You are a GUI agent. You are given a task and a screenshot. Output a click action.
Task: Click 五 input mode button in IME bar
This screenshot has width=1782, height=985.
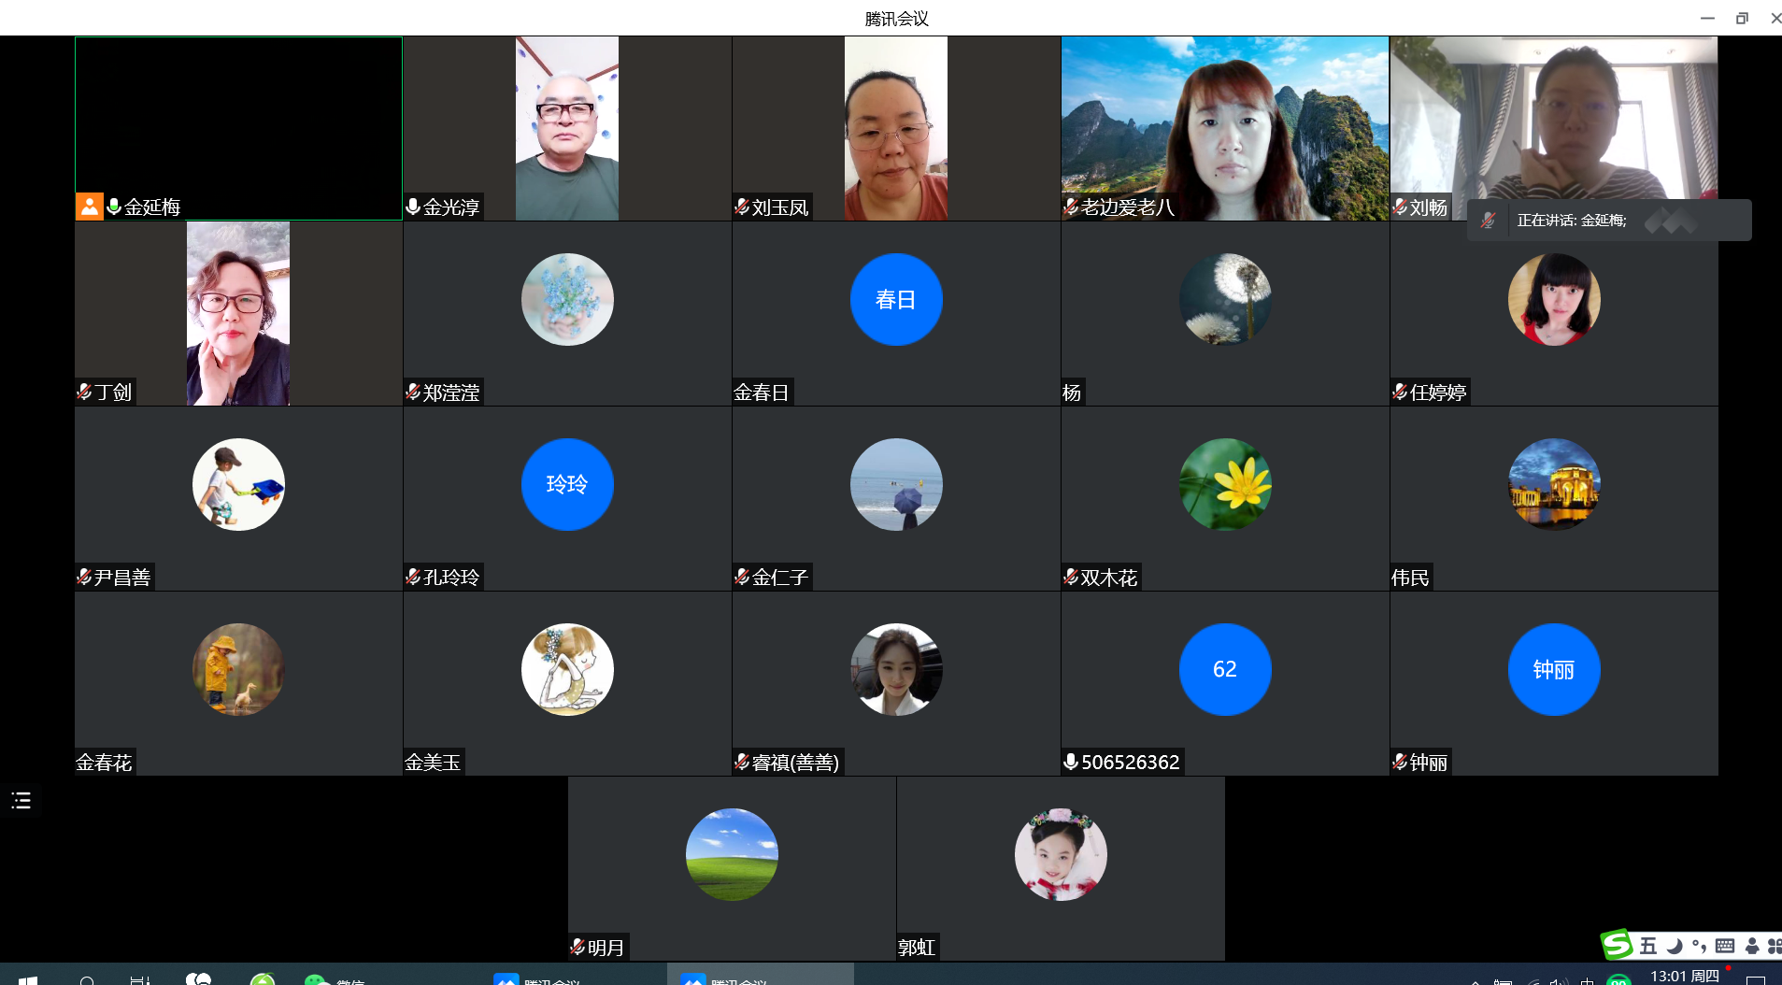click(x=1648, y=946)
